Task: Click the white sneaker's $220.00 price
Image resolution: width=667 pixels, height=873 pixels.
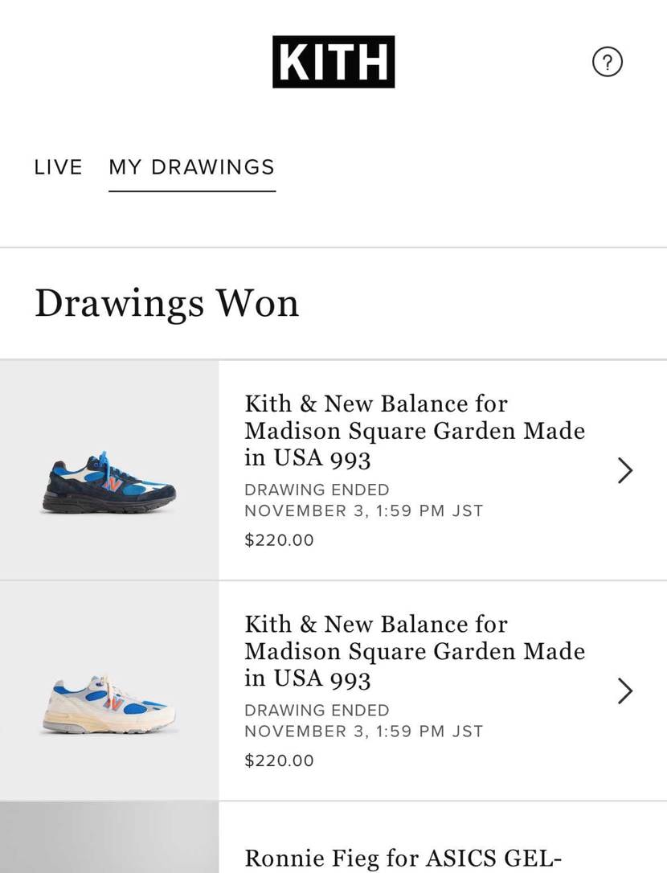Action: pos(279,760)
